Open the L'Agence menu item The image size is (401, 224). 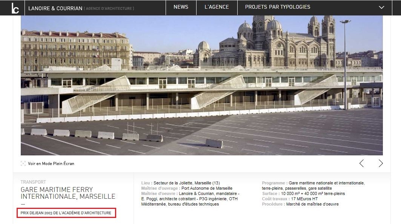click(217, 7)
